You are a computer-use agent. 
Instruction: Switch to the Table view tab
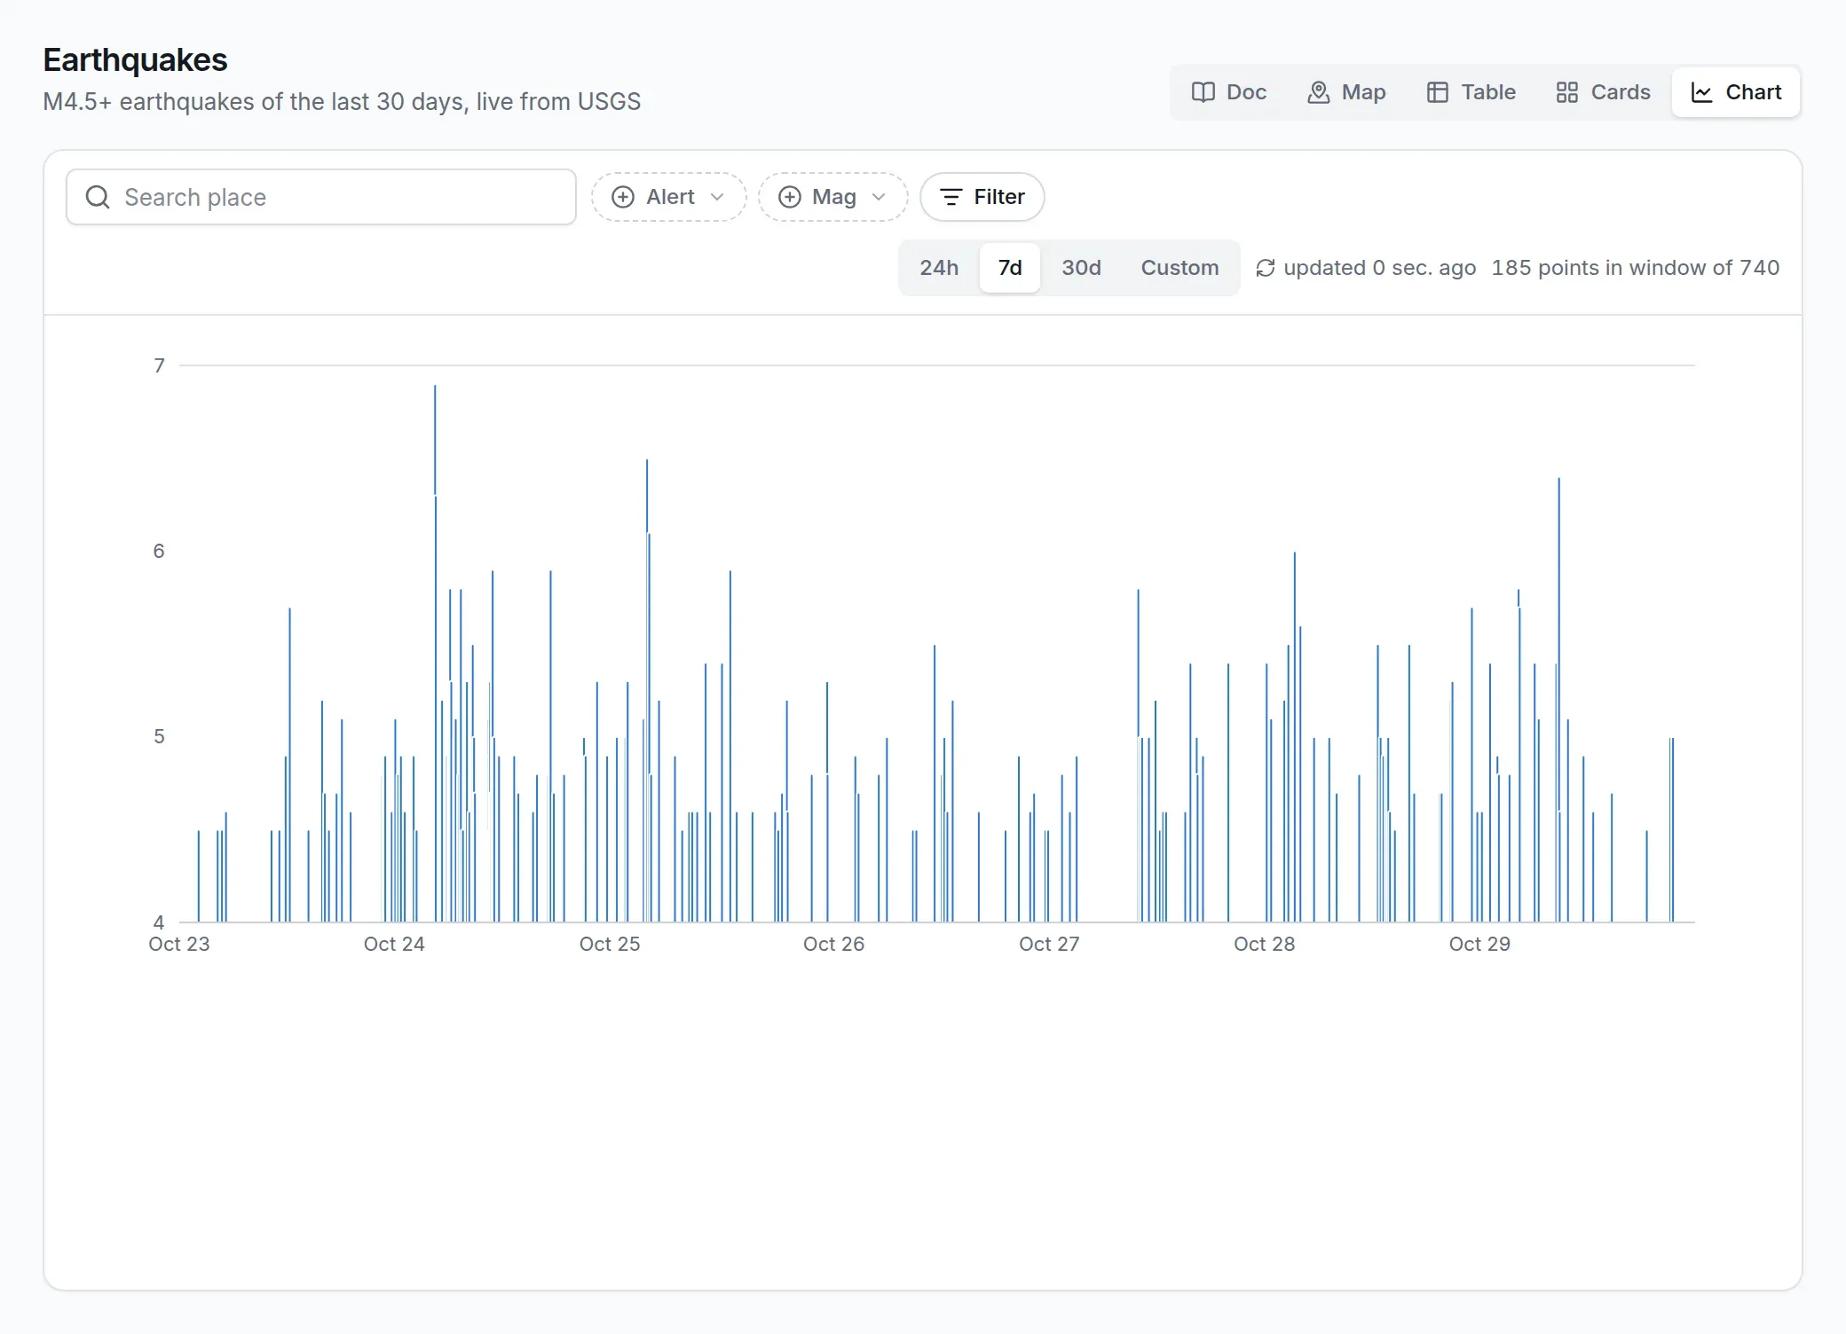click(1471, 92)
